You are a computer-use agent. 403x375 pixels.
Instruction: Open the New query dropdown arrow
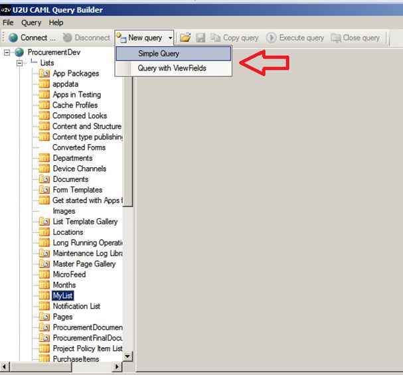[170, 38]
